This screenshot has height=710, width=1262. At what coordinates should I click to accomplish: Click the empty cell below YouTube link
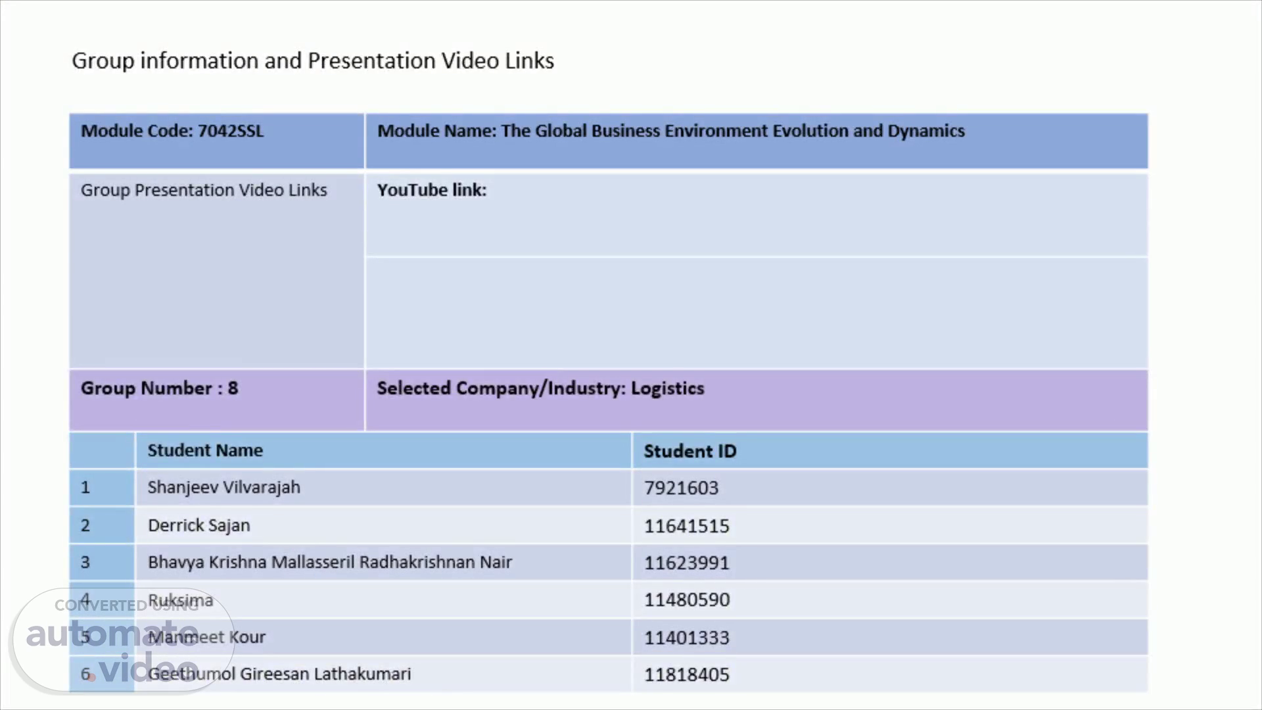click(756, 312)
